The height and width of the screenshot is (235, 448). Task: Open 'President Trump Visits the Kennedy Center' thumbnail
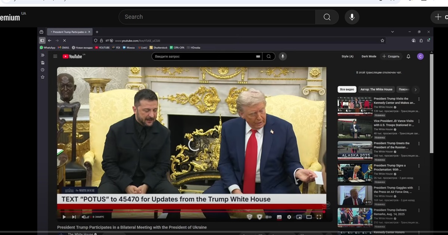[355, 107]
